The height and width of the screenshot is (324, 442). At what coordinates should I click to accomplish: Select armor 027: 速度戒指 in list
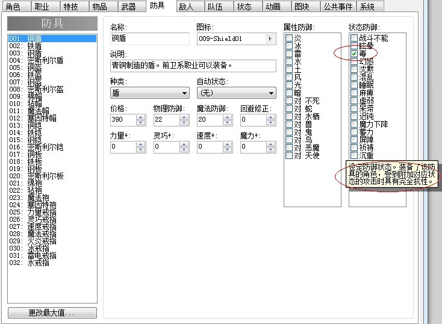click(x=52, y=226)
